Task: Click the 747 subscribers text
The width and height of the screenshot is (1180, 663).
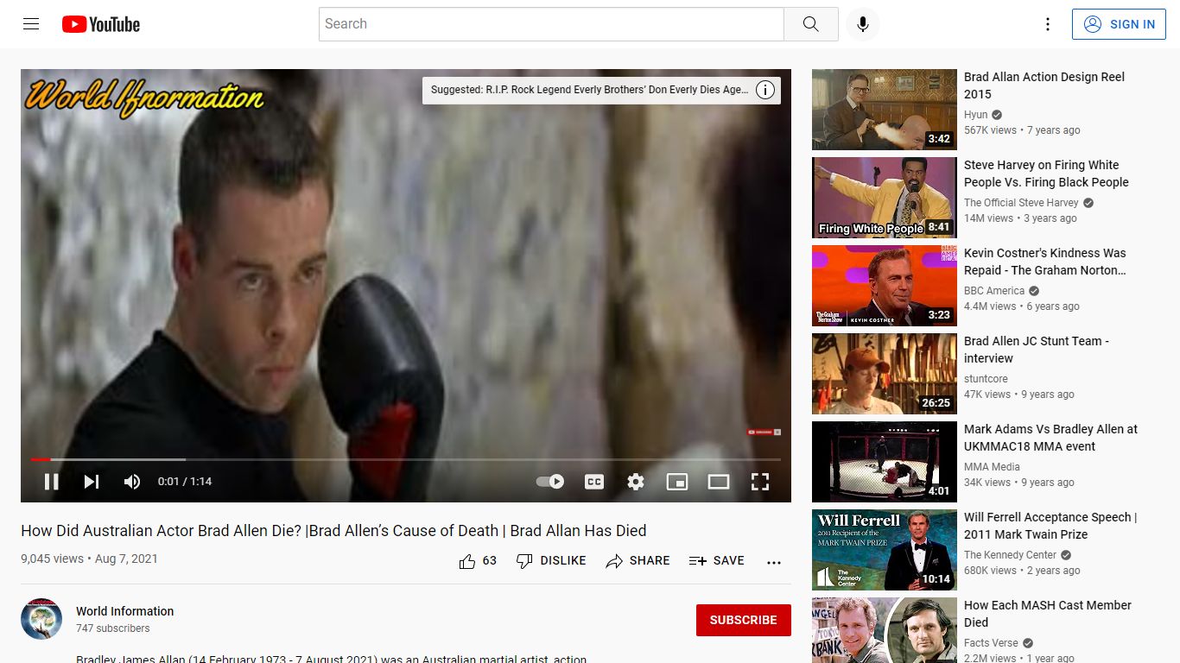Action: (x=112, y=628)
